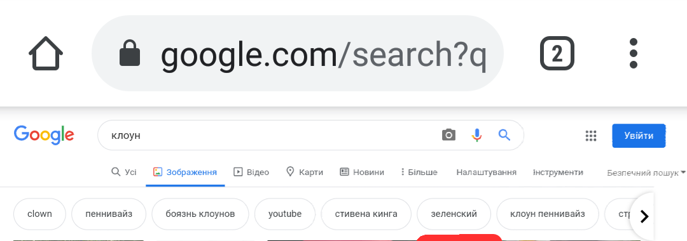Switch to the Відео tab
The width and height of the screenshot is (687, 241).
(x=251, y=172)
